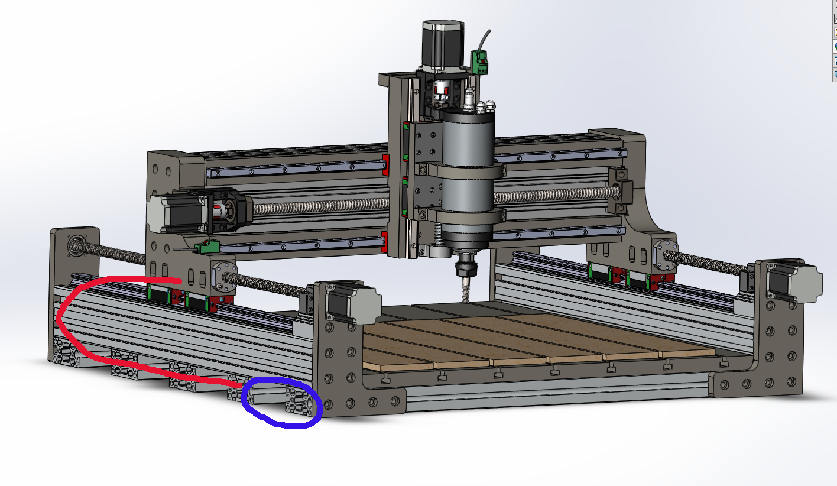Select the right gantry side plate
The image size is (837, 486).
(x=634, y=195)
